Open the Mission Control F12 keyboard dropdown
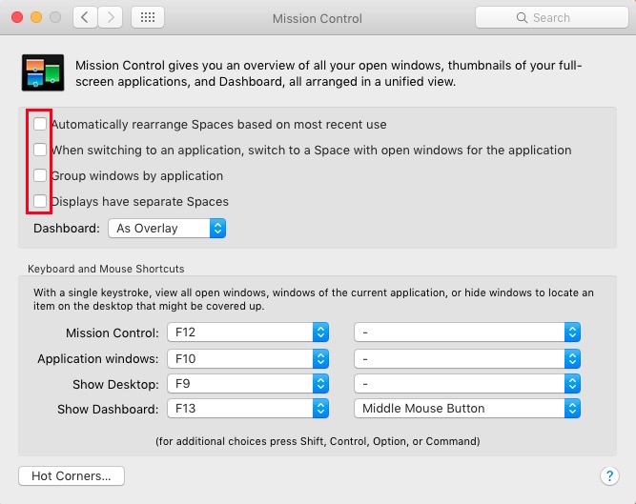 click(248, 333)
